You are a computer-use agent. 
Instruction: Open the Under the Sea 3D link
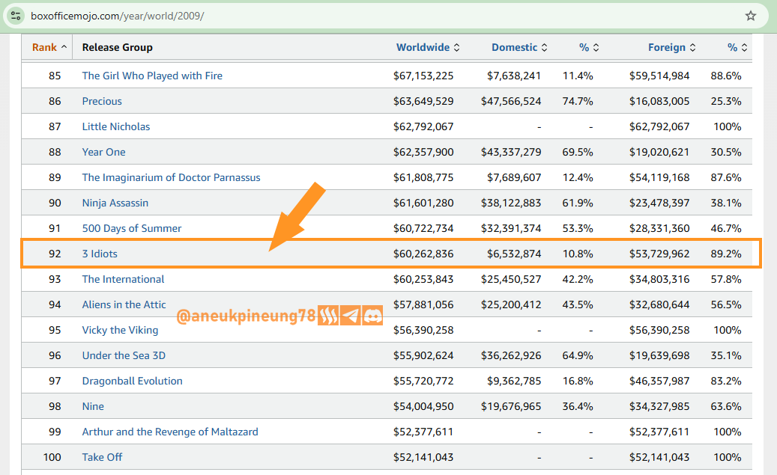pyautogui.click(x=124, y=355)
